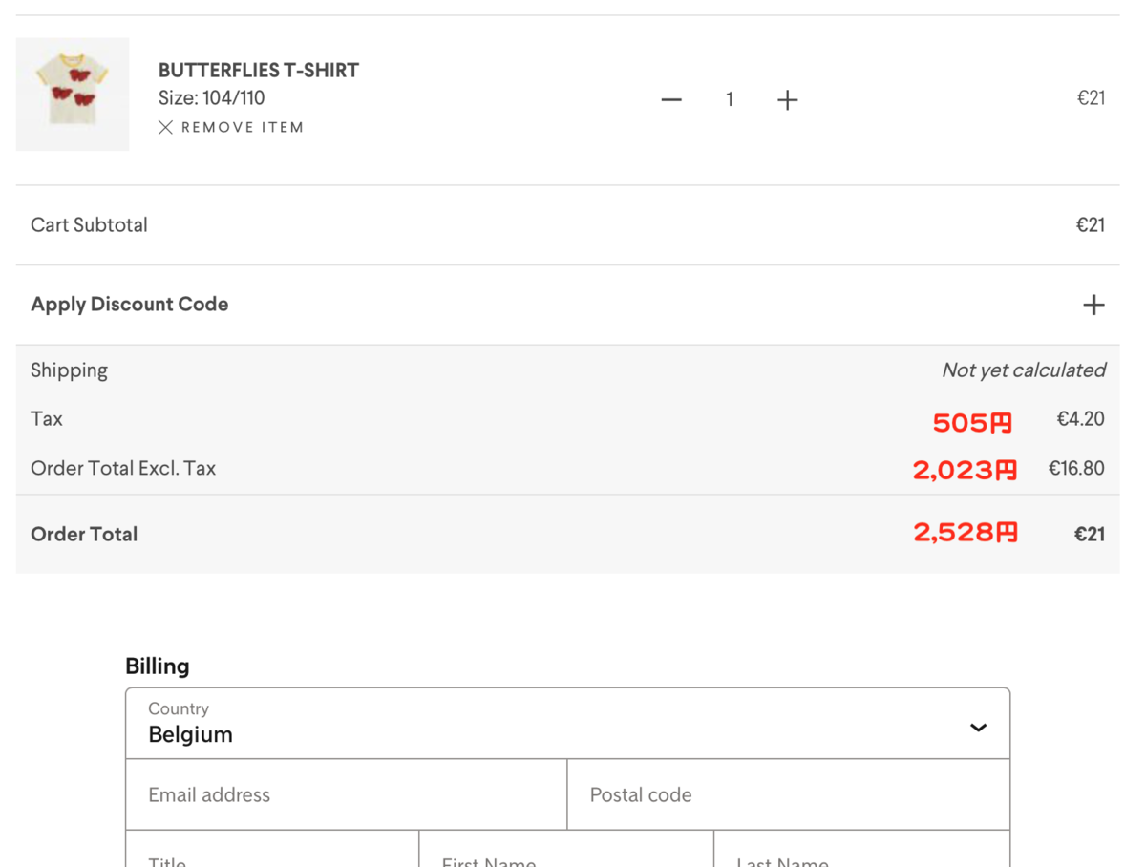The width and height of the screenshot is (1146, 867).
Task: Click the Shipping Not yet calculated text
Action: click(x=1024, y=370)
